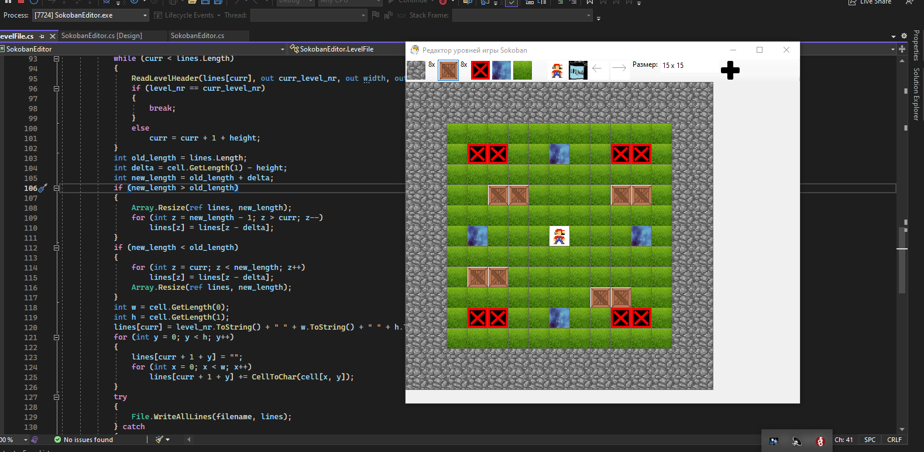This screenshot has height=452, width=924.
Task: Collapse the if block at line 96
Action: coord(56,88)
